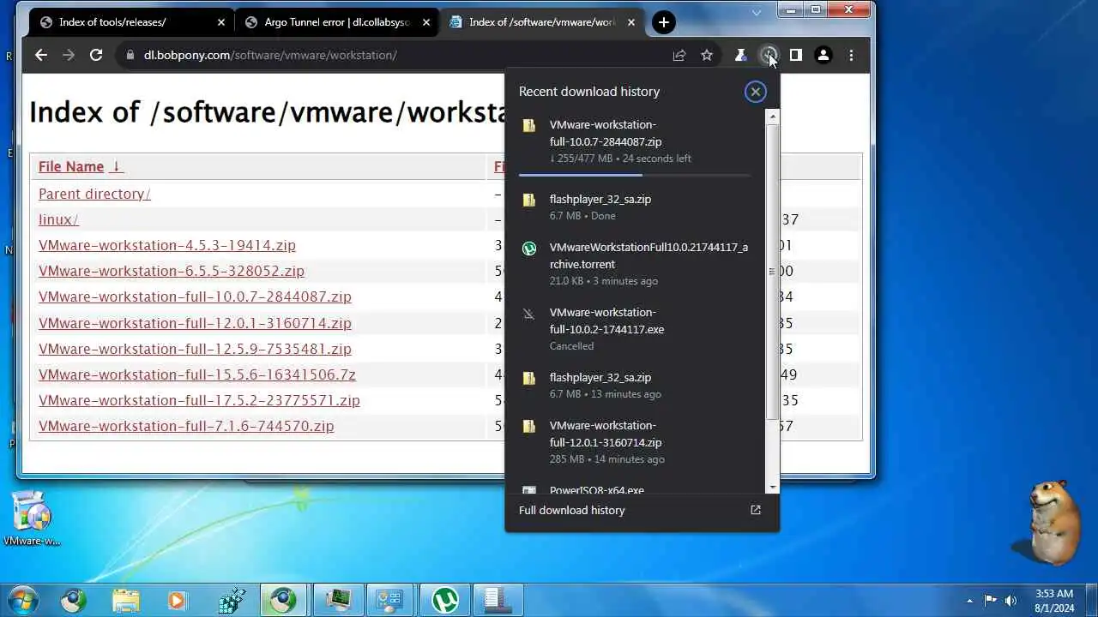Image resolution: width=1098 pixels, height=617 pixels.
Task: Click the browser forward arrow
Action: pos(69,55)
